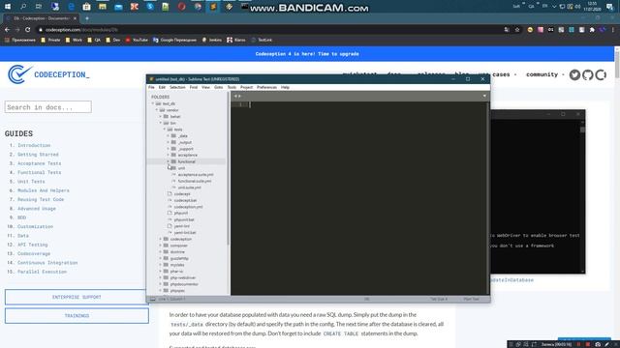The image size is (620, 348).
Task: Collapse the test_db root folder
Action: (153, 103)
